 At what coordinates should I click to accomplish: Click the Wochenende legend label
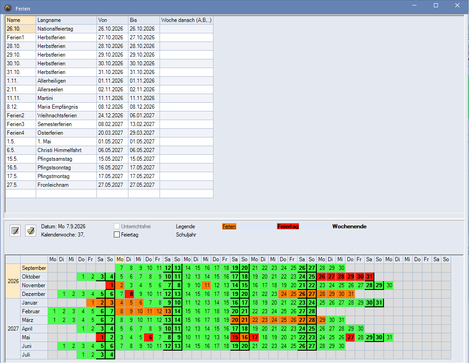349,226
